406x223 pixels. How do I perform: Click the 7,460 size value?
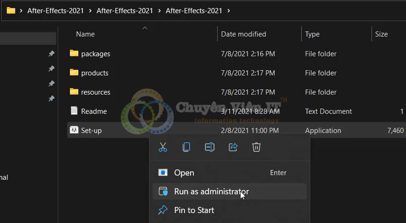(x=396, y=130)
